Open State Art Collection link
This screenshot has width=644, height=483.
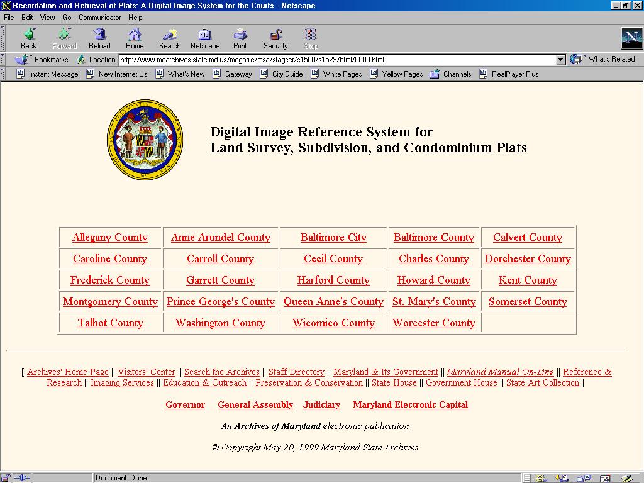point(543,383)
